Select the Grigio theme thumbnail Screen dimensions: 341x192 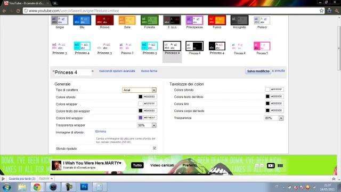coord(60,20)
